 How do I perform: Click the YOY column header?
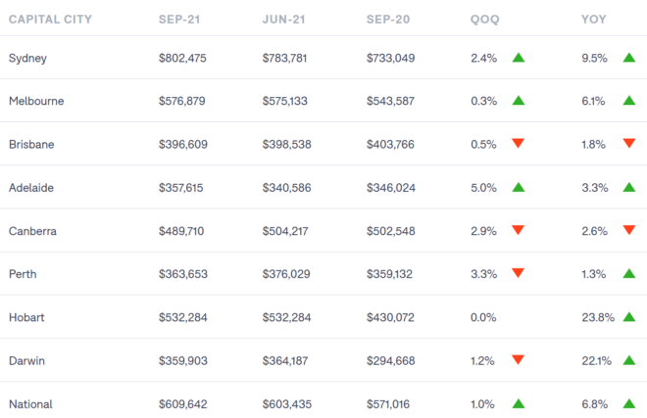tap(593, 19)
